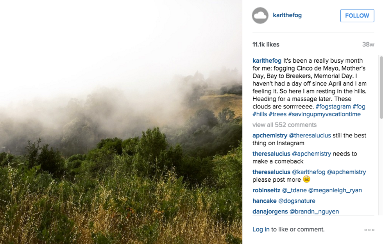
Task: Click the @brandn_nguyen mention
Action: pyautogui.click(x=314, y=211)
